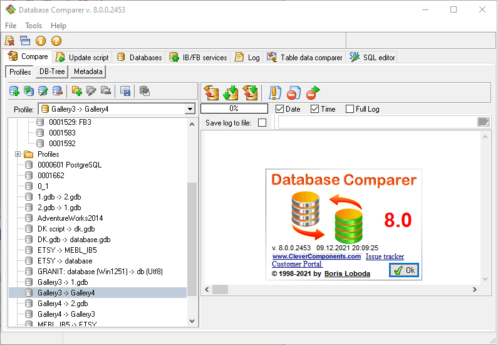Click the profile tree vertical scrollbar thumb
The image size is (498, 345).
pyautogui.click(x=192, y=239)
